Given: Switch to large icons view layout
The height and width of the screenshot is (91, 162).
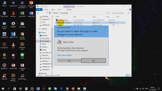Looking at the screenshot, I should point(130,75).
